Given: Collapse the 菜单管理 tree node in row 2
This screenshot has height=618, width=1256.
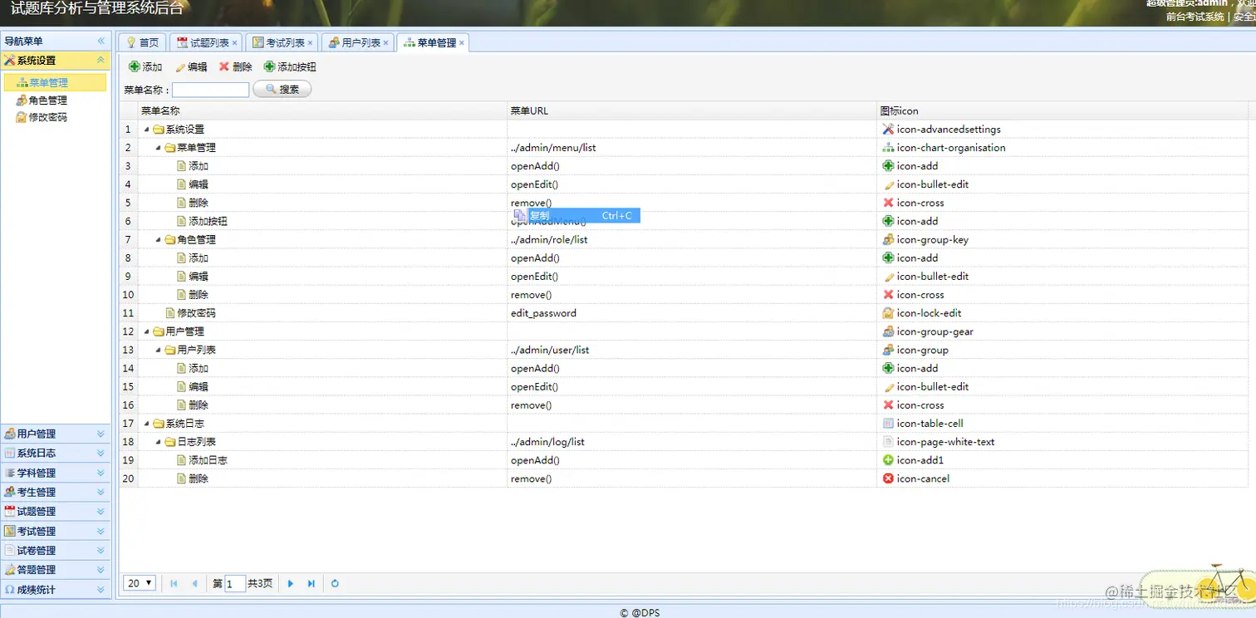Looking at the screenshot, I should (x=159, y=148).
